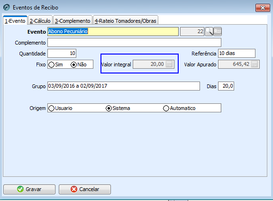Image resolution: width=273 pixels, height=201 pixels.
Task: Click the Grupo date range field
Action: [x=124, y=86]
